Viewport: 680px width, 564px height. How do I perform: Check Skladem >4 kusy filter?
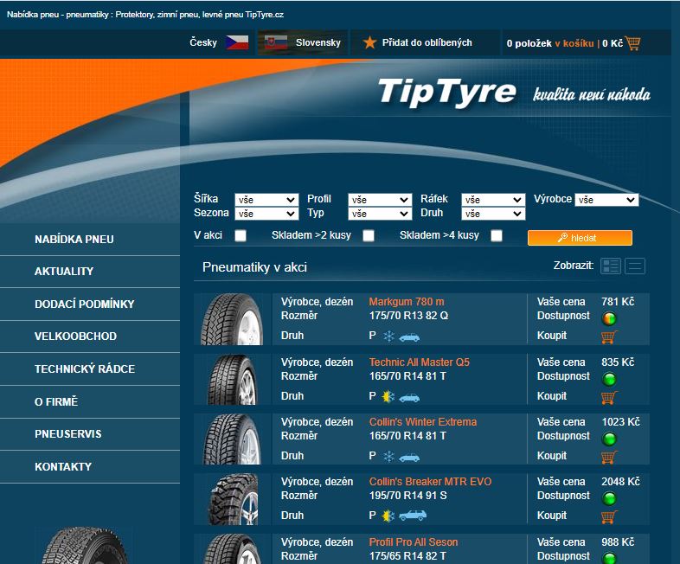tap(497, 235)
